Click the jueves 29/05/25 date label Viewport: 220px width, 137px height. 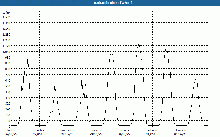(x=96, y=132)
